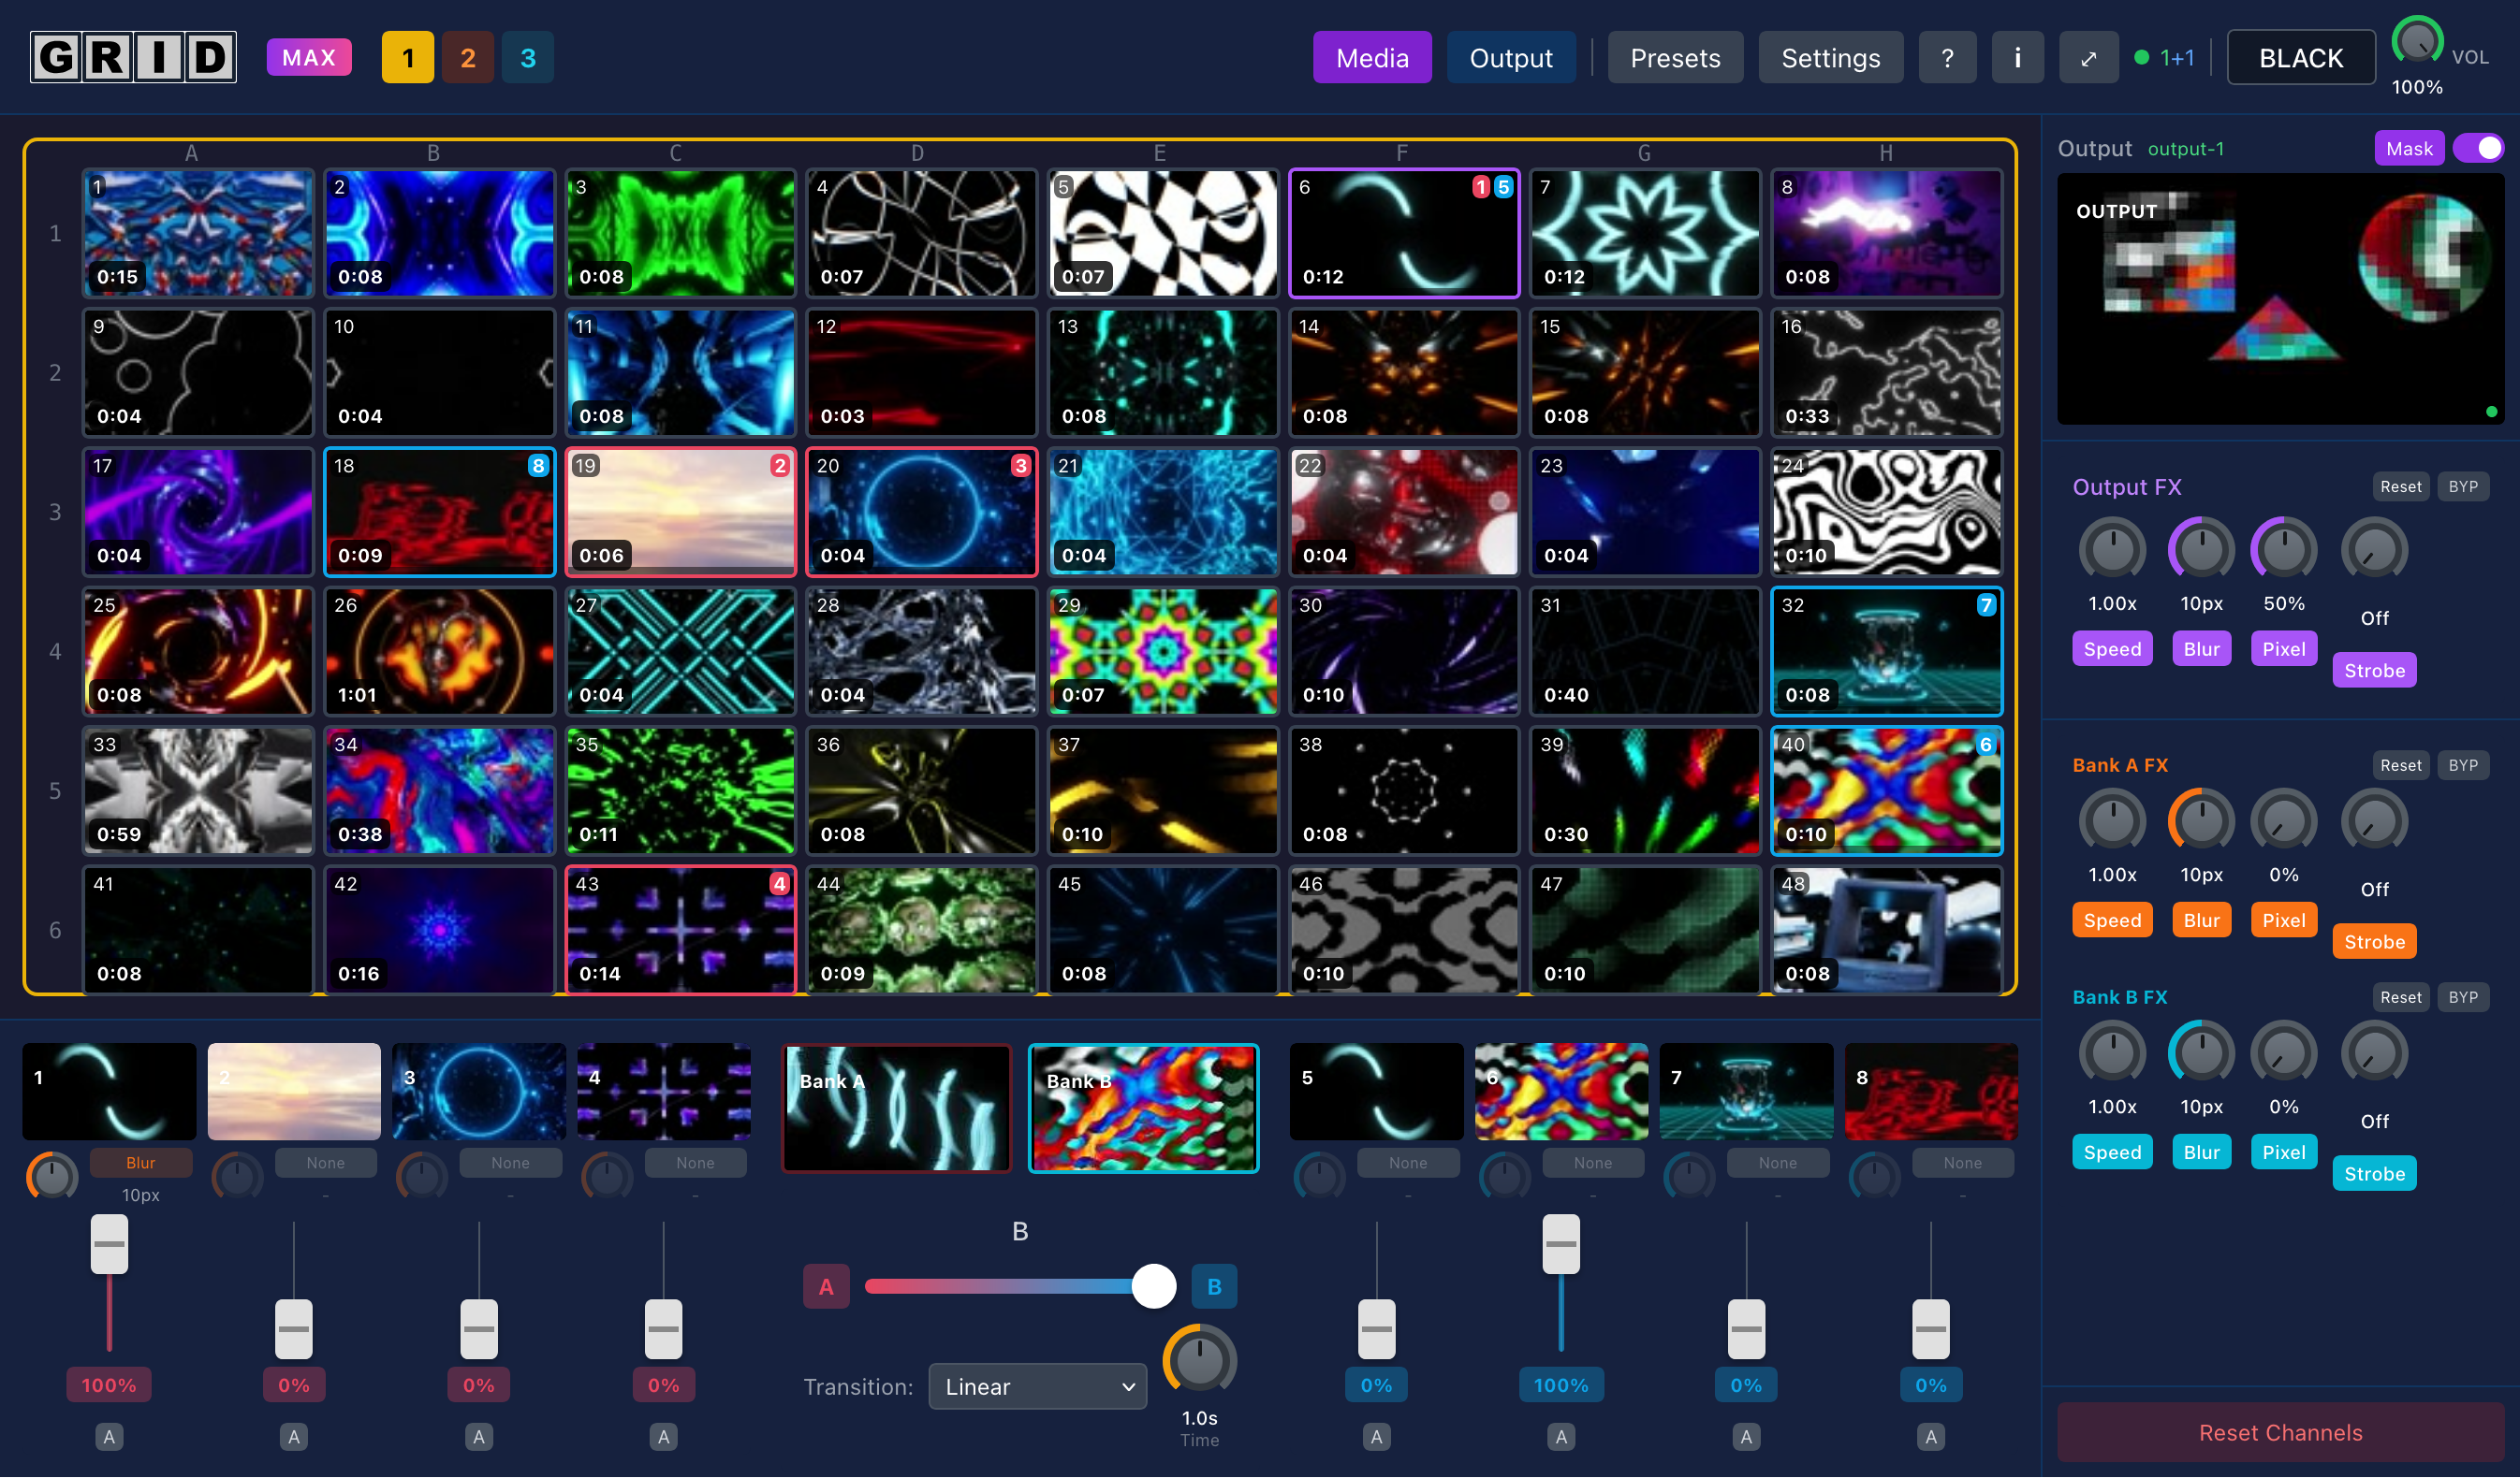Open the None effect selector on channel 5

pos(1408,1162)
